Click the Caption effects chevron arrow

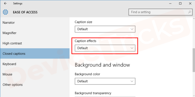132,48
